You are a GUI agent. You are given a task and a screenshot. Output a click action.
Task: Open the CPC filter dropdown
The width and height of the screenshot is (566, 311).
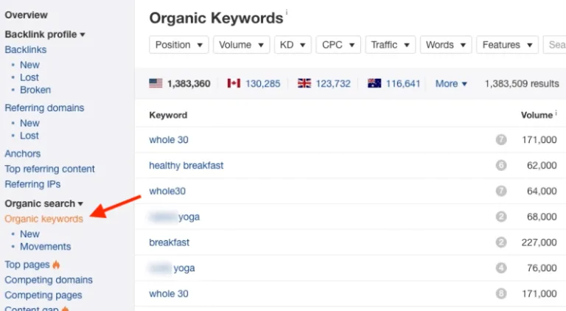point(338,45)
